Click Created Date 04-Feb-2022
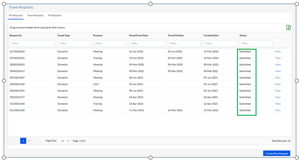Viewport: 299px width, 160px height. (211, 71)
